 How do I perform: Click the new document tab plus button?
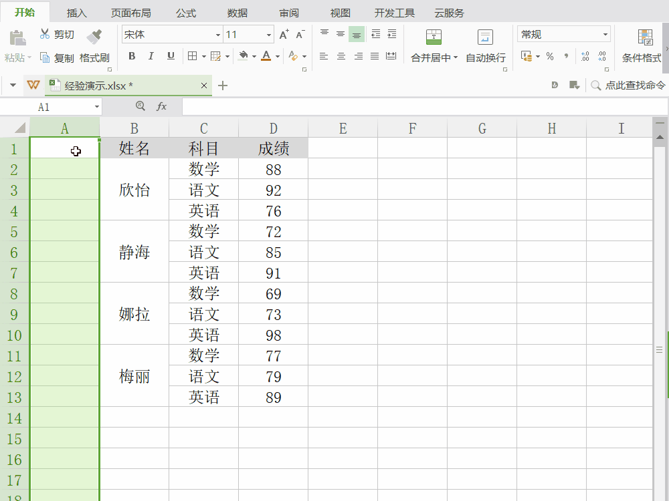(223, 86)
